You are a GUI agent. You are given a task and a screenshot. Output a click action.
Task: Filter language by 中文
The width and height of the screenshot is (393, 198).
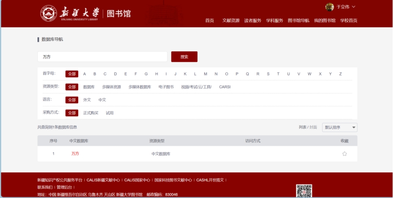click(x=102, y=100)
